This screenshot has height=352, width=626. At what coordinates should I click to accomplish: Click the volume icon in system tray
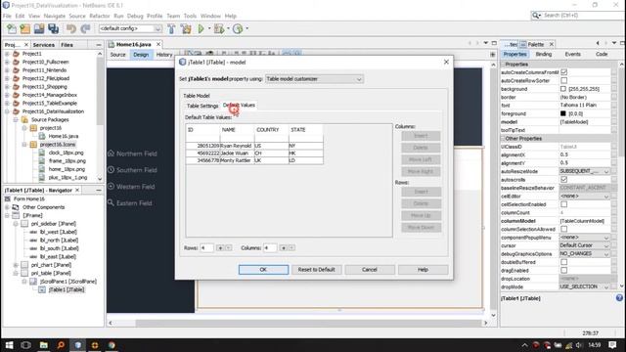point(579,345)
